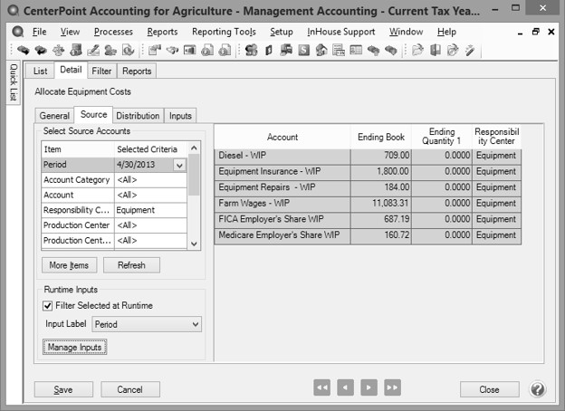Select Medicare Employer's Share WIP row
Screen dimensions: 565x411
pyautogui.click(x=368, y=234)
